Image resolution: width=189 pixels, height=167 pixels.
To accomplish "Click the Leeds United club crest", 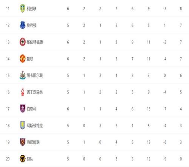I will point(23,9).
